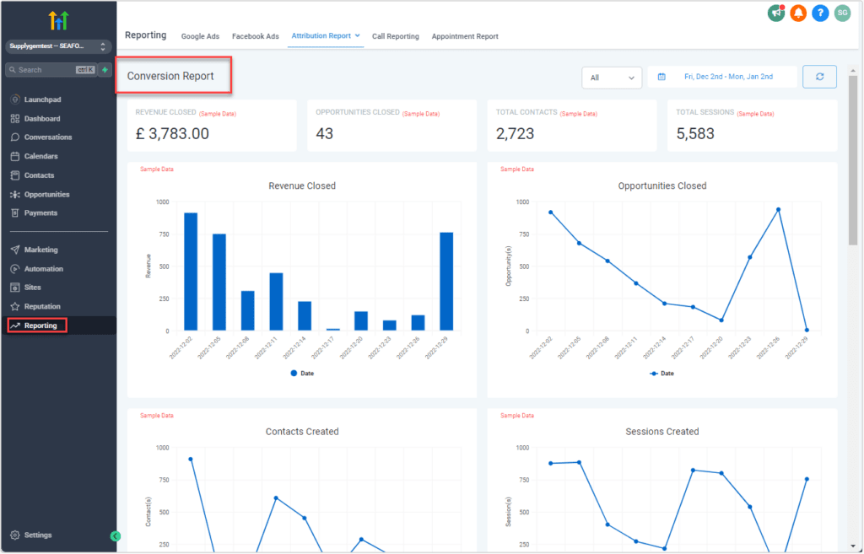Viewport: 864px width, 554px height.
Task: Open the All filter dropdown
Action: point(612,78)
